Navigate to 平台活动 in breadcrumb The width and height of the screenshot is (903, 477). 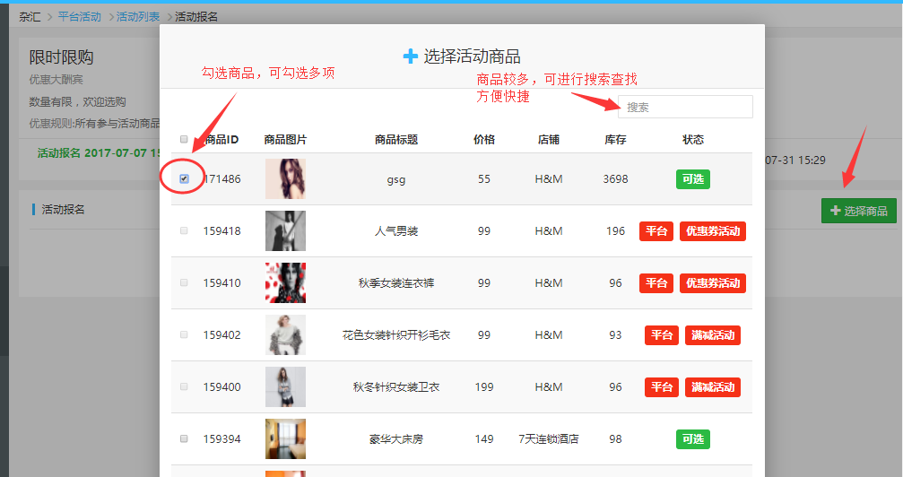pos(80,16)
